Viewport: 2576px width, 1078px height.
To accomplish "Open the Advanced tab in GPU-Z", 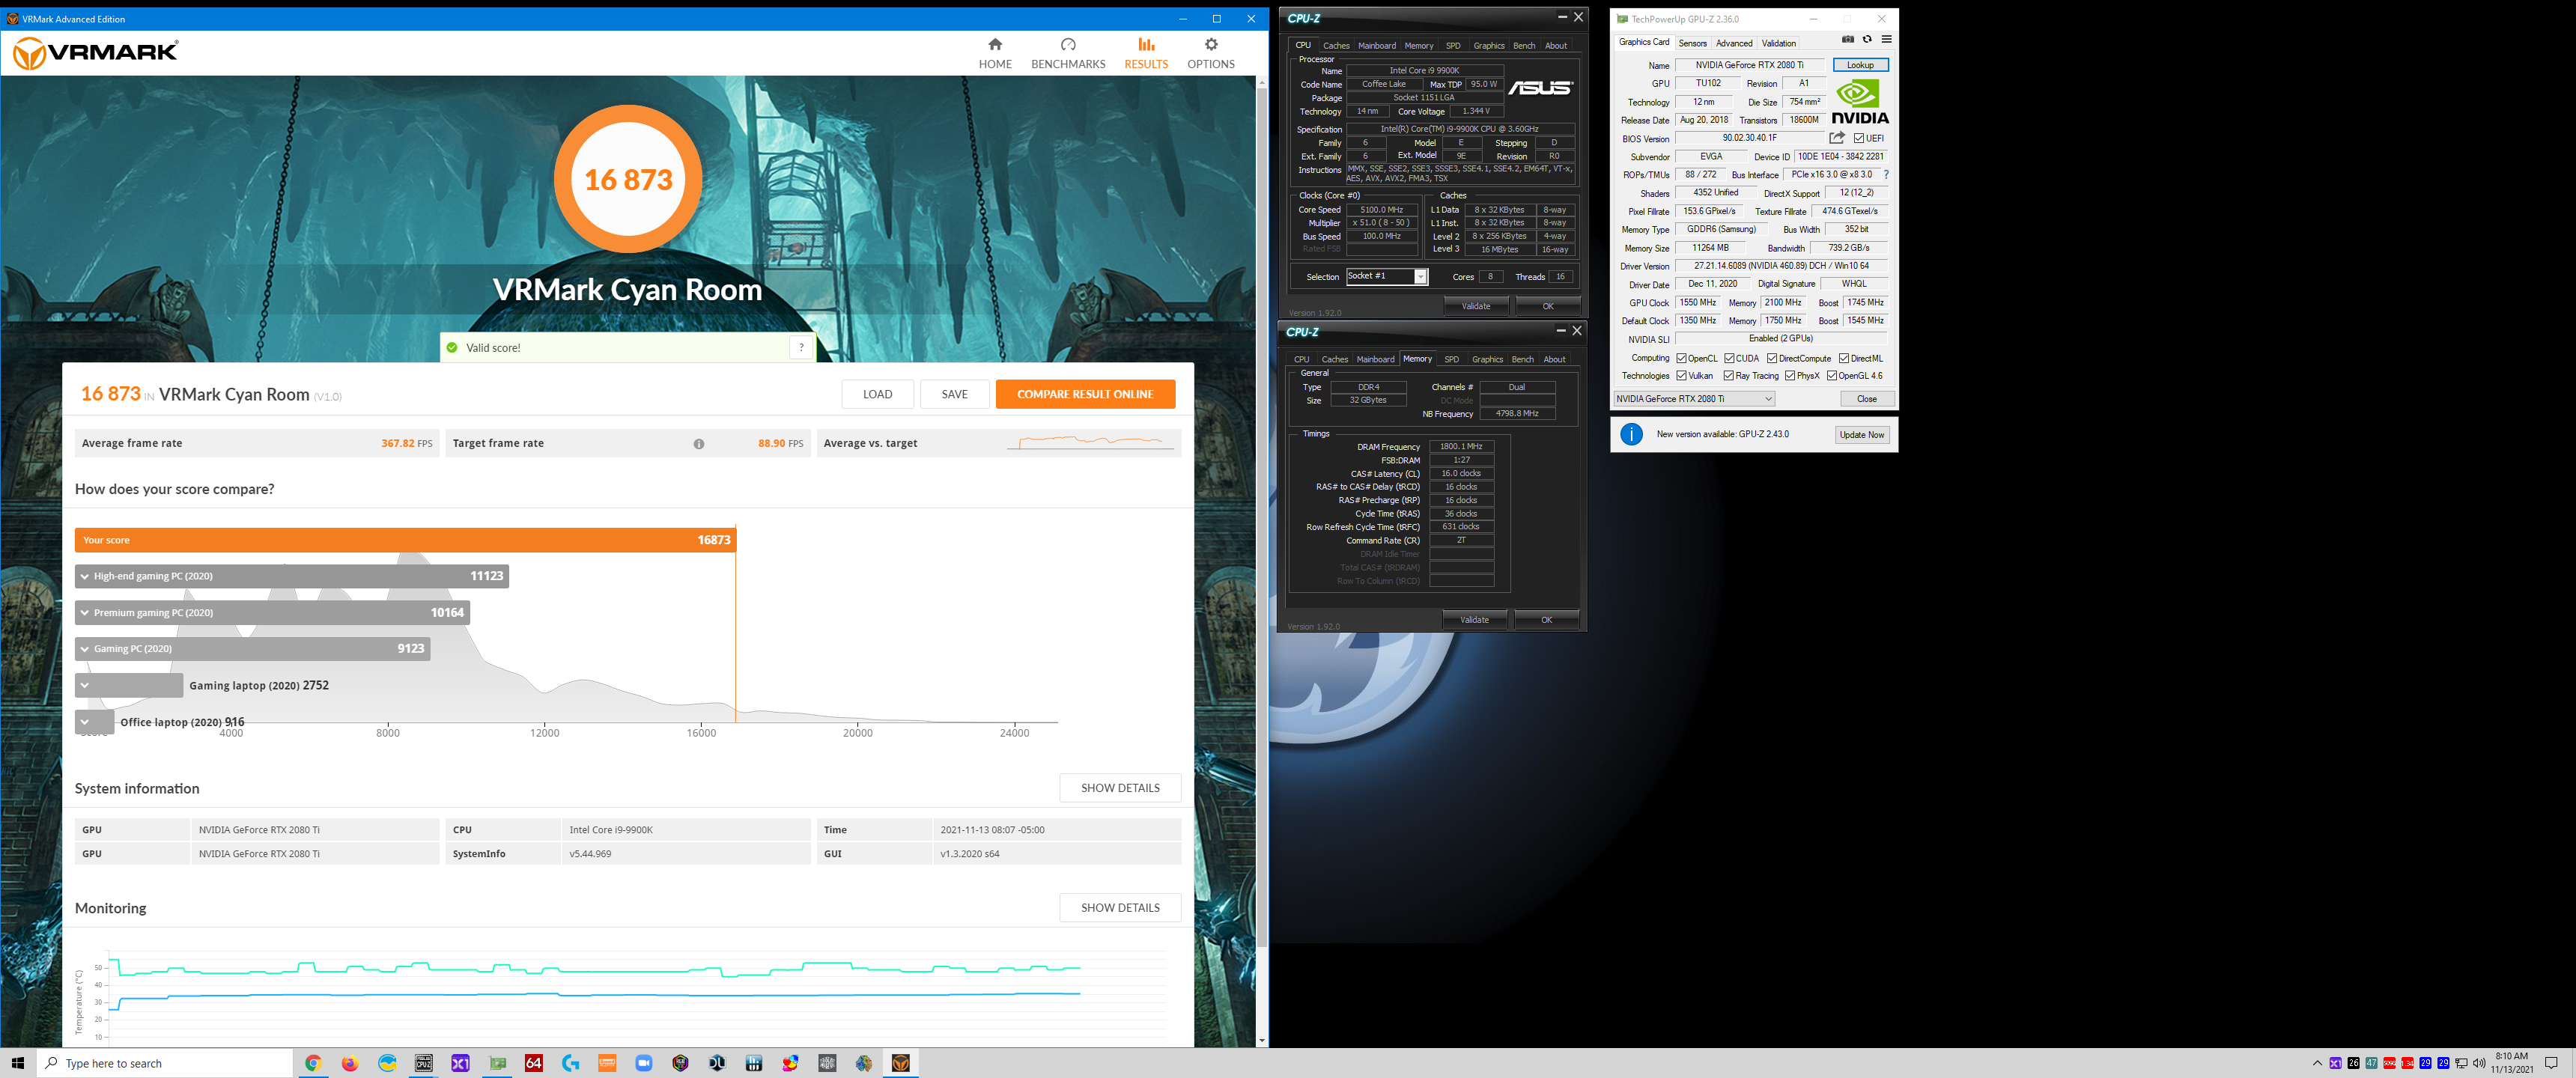I will coord(1734,44).
